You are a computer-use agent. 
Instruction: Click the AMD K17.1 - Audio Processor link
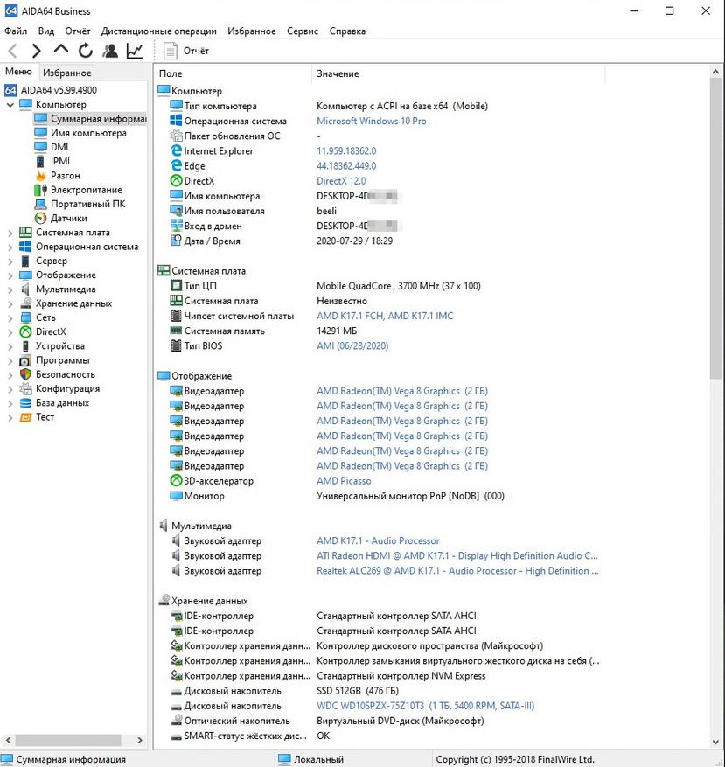[378, 540]
